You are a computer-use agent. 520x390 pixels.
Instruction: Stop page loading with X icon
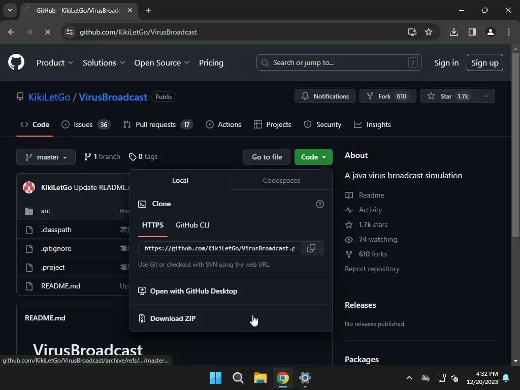coord(47,32)
